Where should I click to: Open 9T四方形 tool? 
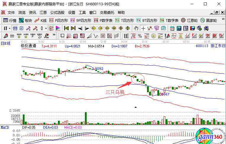click(147, 21)
